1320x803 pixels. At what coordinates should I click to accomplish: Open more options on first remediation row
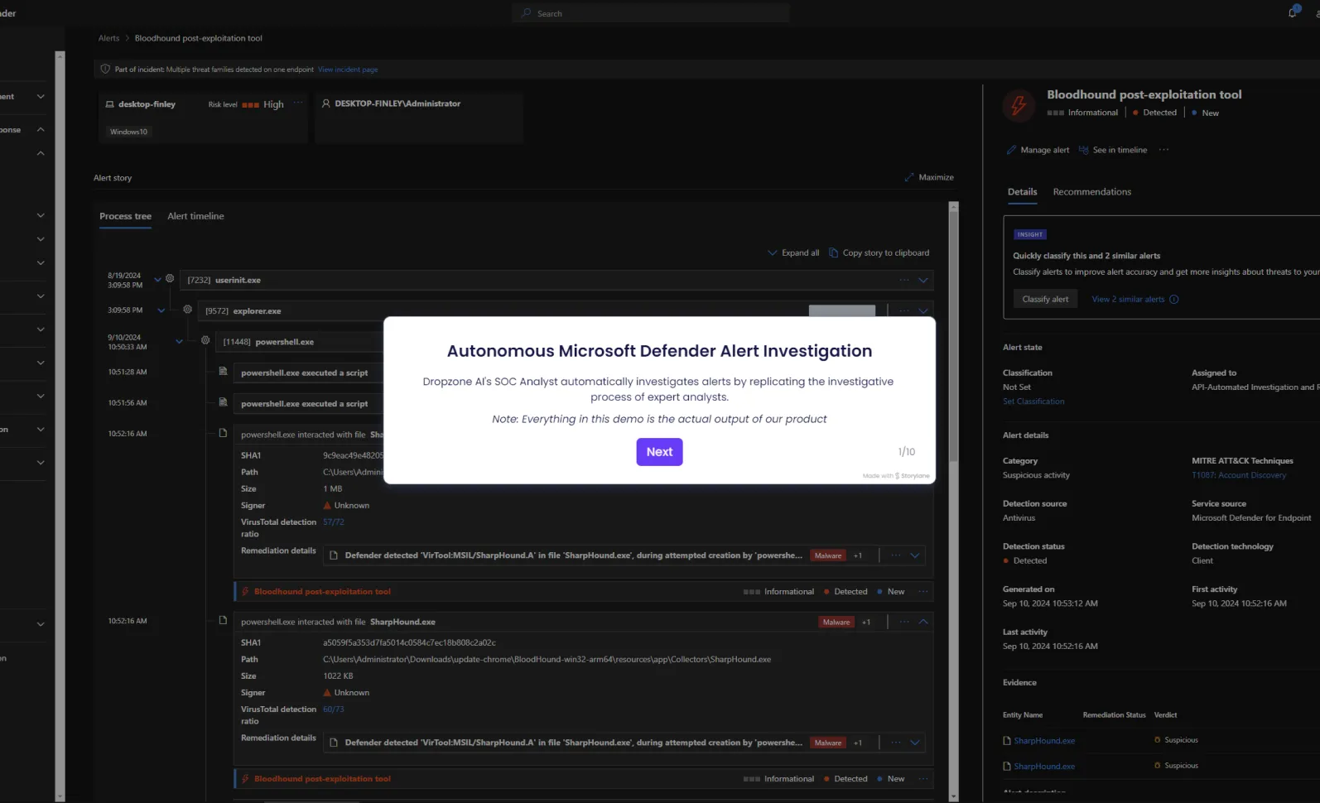[896, 555]
